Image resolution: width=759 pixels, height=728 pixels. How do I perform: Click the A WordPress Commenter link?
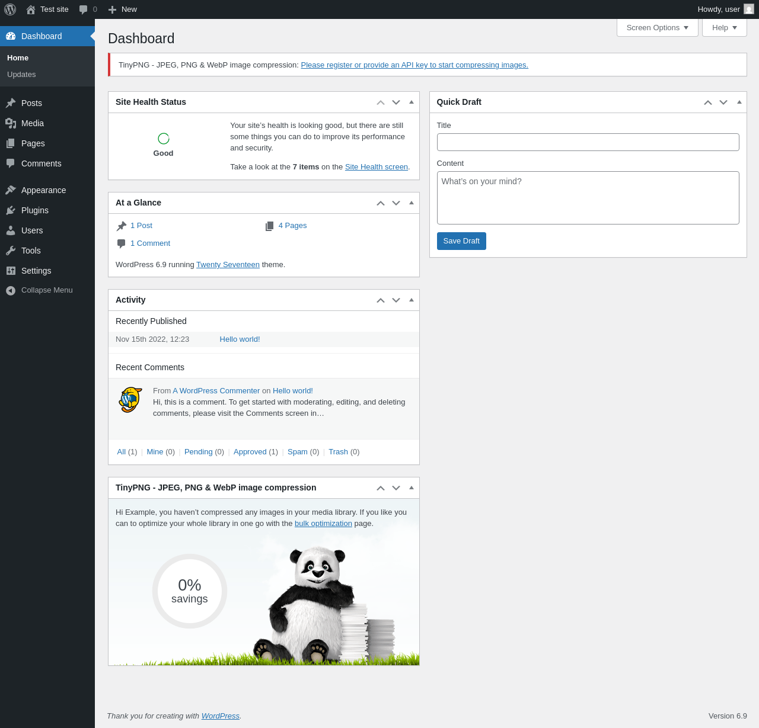pyautogui.click(x=216, y=391)
